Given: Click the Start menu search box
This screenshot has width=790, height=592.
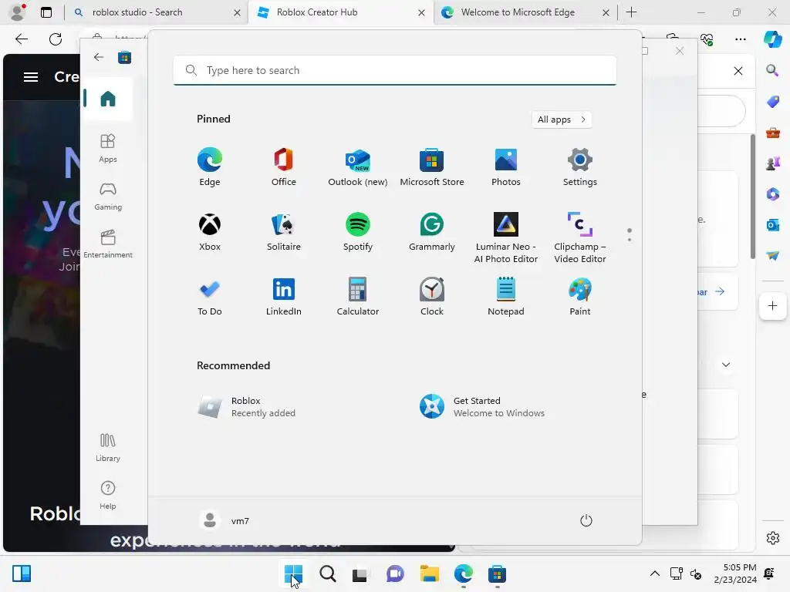Looking at the screenshot, I should tap(395, 70).
